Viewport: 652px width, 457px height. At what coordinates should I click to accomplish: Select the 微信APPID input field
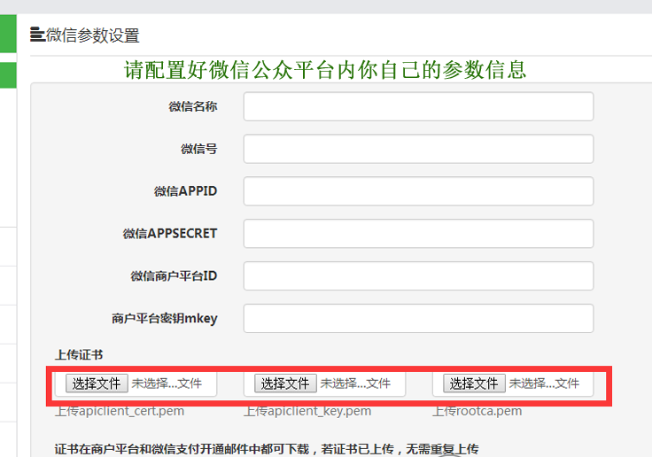tap(418, 191)
